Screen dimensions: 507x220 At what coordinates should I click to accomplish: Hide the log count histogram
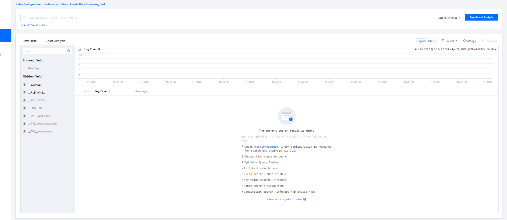[492, 49]
